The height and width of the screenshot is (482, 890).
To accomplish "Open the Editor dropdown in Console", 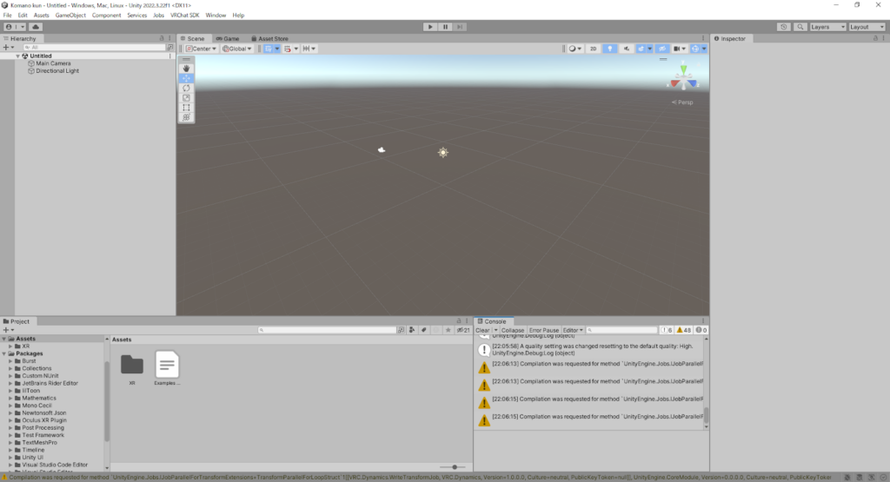I will click(573, 330).
